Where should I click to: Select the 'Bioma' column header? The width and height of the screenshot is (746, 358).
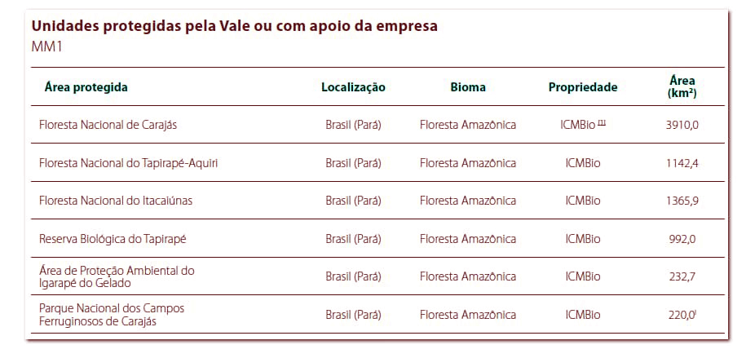click(x=467, y=87)
